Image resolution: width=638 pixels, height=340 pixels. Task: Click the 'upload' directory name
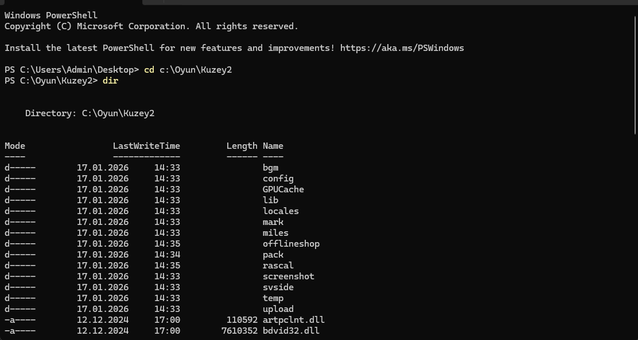pyautogui.click(x=278, y=309)
